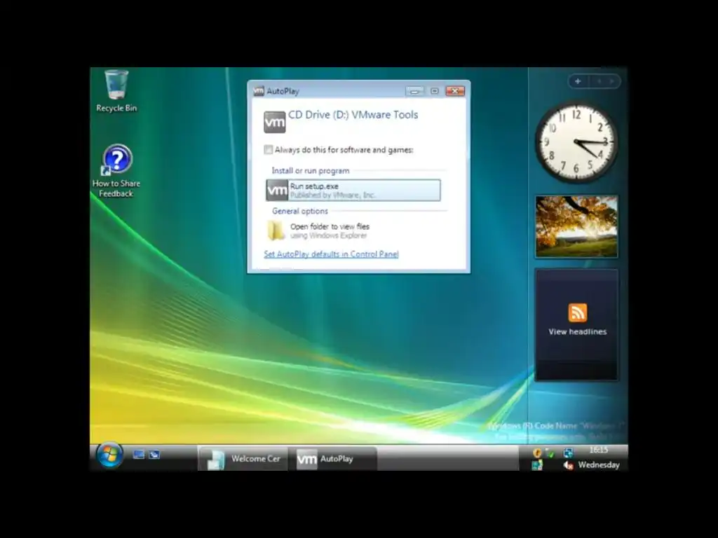Click the orange RSS feed icon
Image resolution: width=718 pixels, height=538 pixels.
(578, 313)
